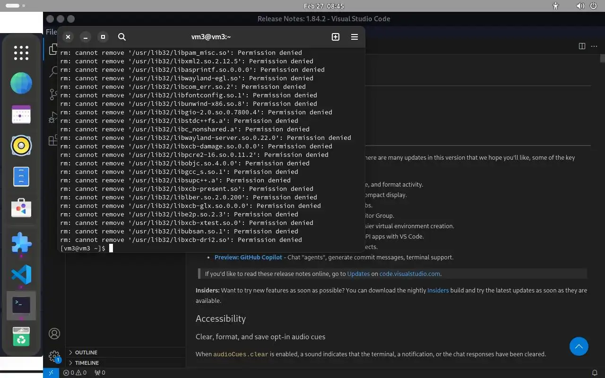
Task: Open the blue puzzle piece extensions app
Action: [21, 243]
